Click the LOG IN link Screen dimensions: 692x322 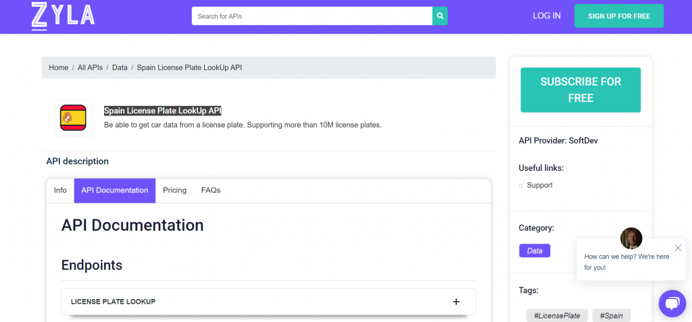point(547,16)
